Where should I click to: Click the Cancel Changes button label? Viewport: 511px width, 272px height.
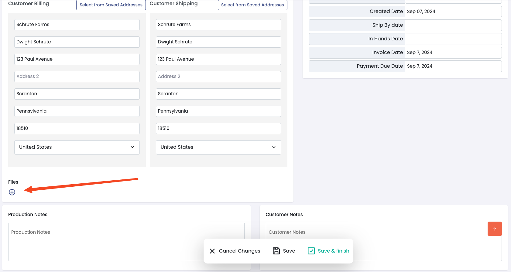pos(239,251)
